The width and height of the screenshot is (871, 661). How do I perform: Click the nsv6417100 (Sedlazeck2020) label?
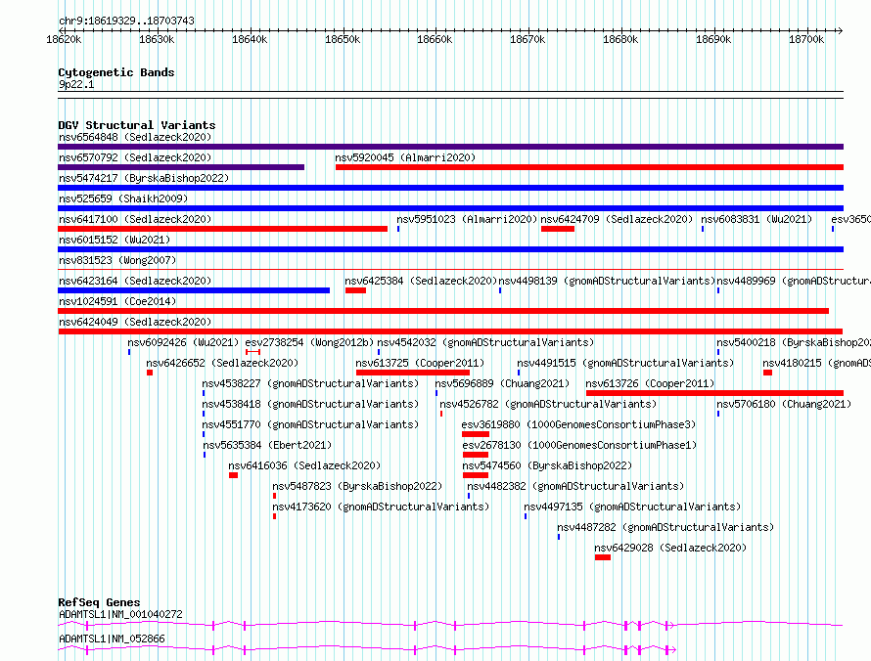[x=135, y=219]
